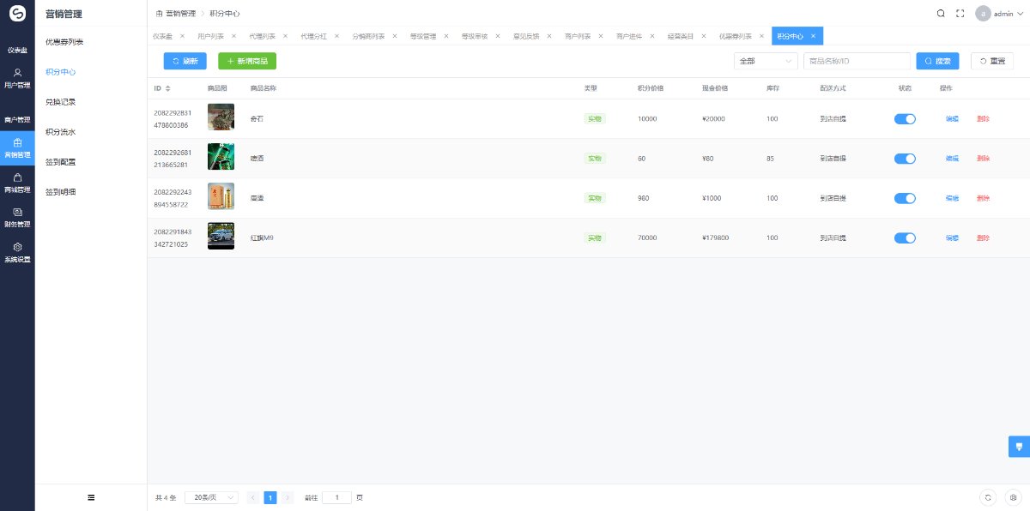
Task: Toggle status switch for the 红旗M9 product
Action: 905,237
